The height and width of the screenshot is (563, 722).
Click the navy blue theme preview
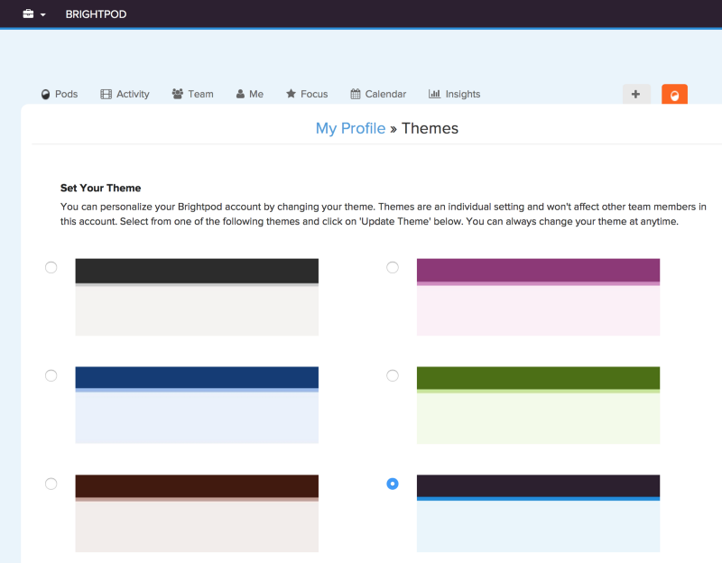pos(197,405)
